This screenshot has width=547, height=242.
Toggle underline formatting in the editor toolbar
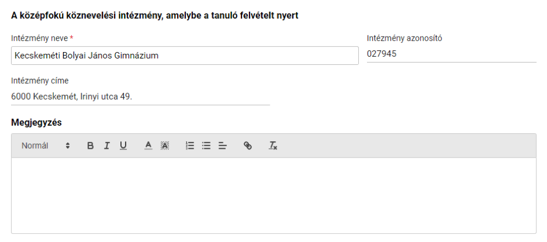point(123,146)
